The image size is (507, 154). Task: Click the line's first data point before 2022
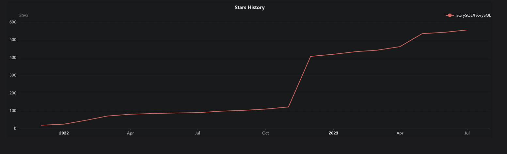pos(41,125)
